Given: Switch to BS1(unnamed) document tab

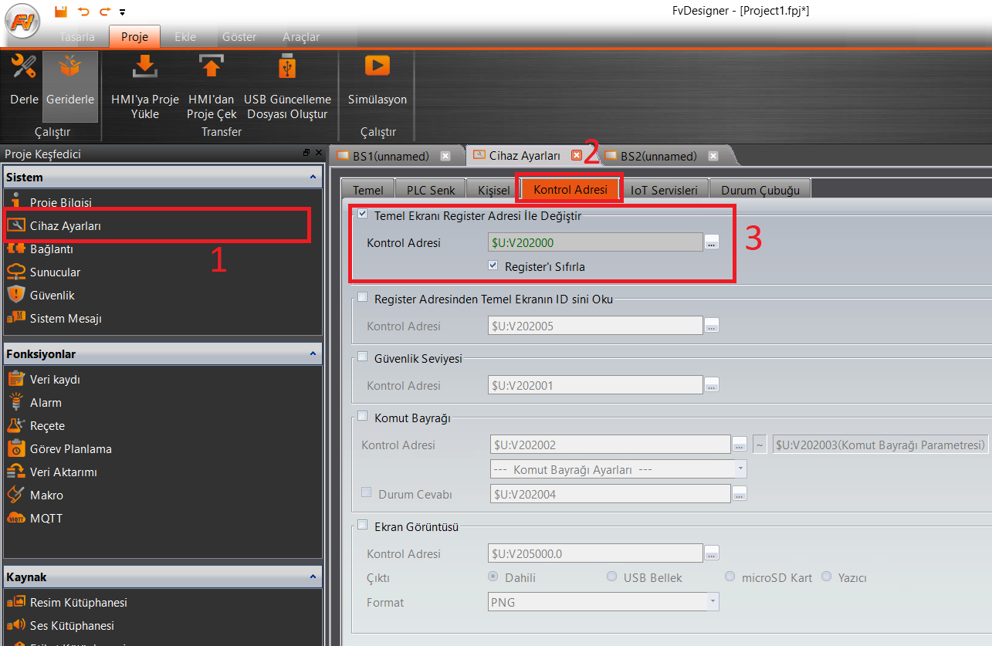Looking at the screenshot, I should (x=391, y=156).
